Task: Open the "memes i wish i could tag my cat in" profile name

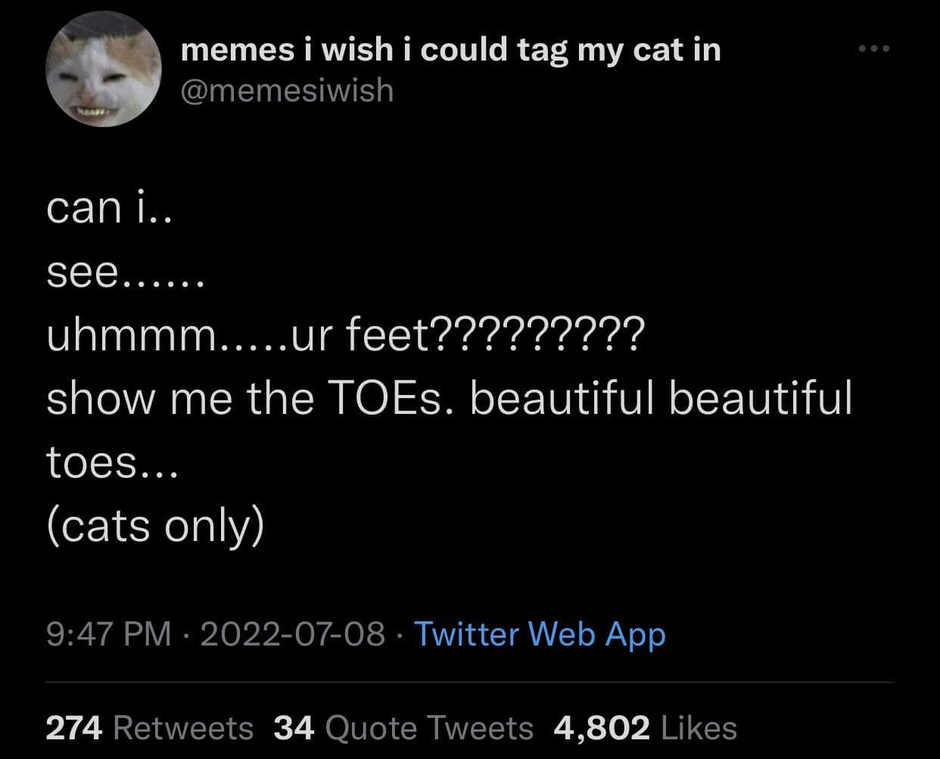Action: point(451,50)
